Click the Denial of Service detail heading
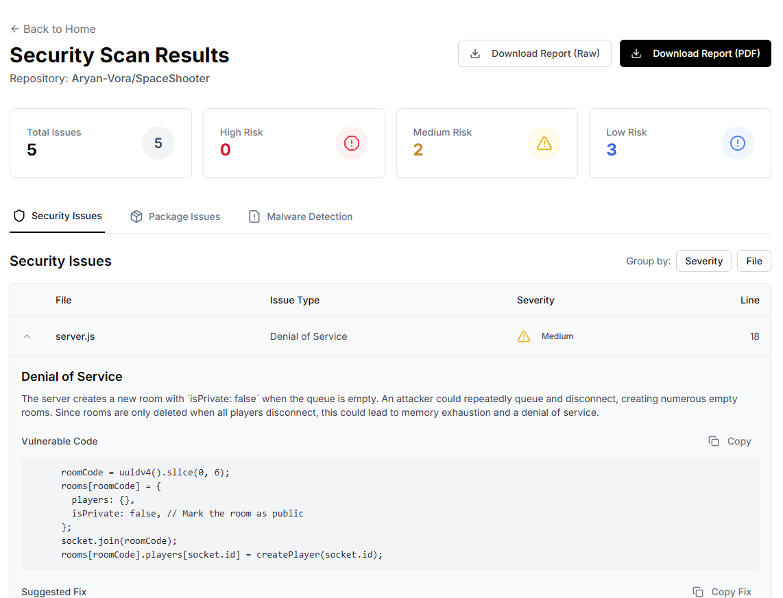 [72, 377]
